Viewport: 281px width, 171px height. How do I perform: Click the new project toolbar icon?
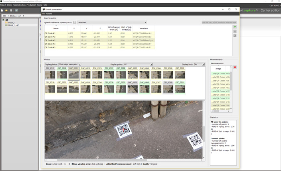2,10
